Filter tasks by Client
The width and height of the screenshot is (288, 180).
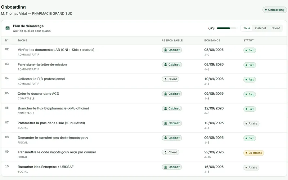276,28
